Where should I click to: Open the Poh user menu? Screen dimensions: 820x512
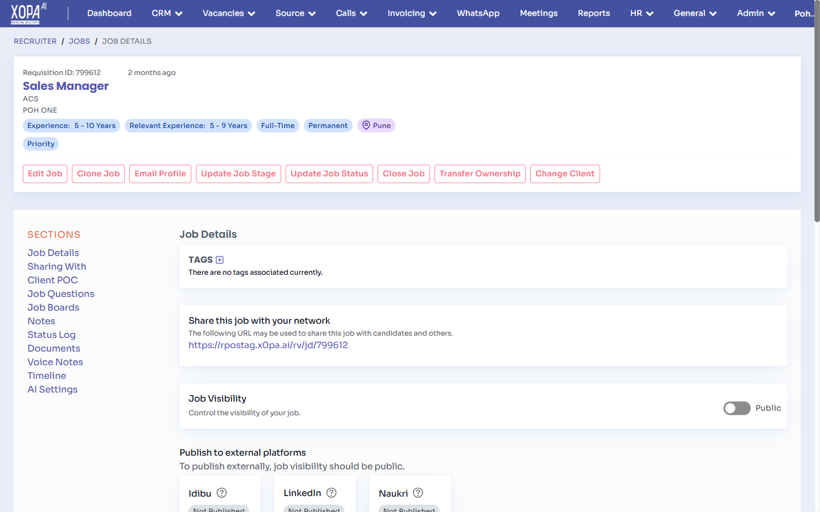[803, 14]
